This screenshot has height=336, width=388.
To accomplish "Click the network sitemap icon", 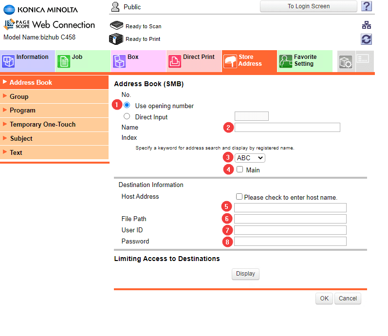I will 367,25.
